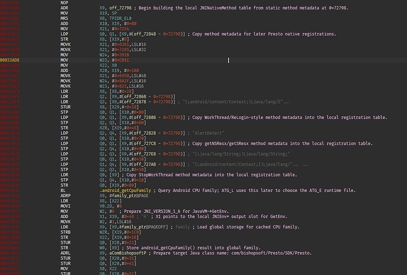Click the getNSResx/getSResx method metadata comment
This screenshot has width=407, height=275.
click(x=283, y=143)
